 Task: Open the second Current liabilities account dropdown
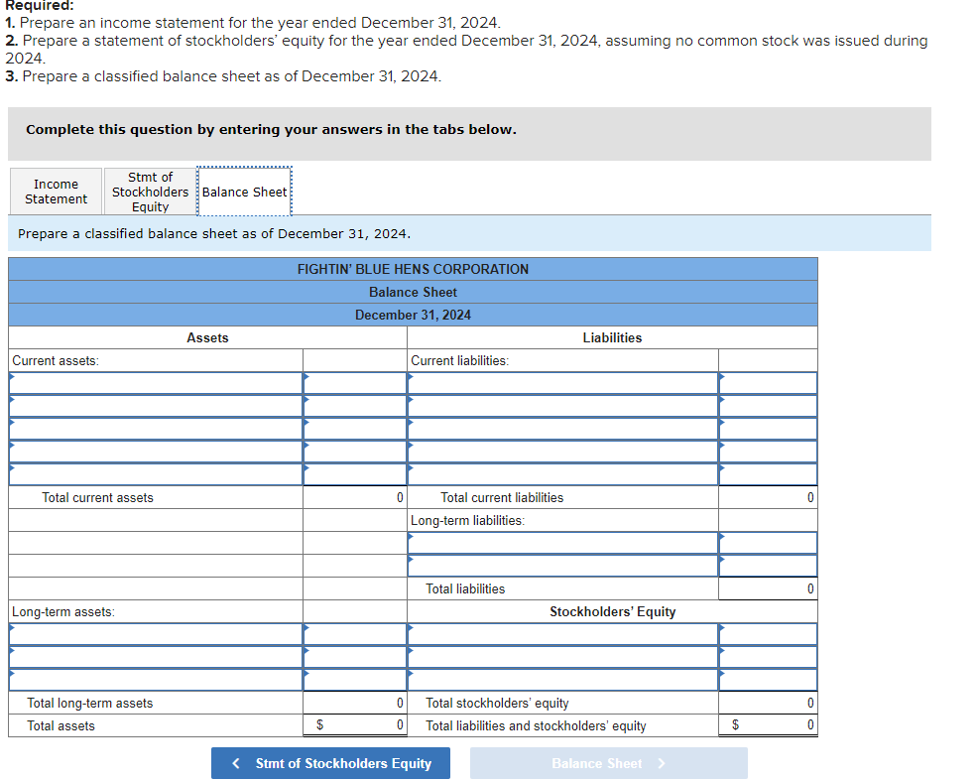pyautogui.click(x=561, y=406)
